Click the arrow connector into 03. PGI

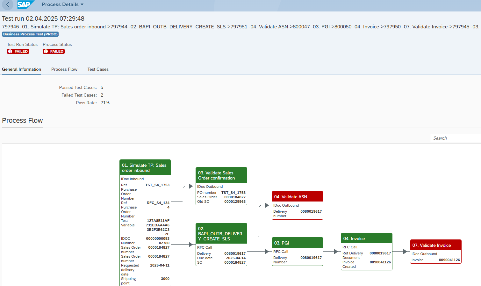267,252
